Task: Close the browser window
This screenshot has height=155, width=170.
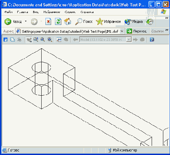Action: pos(165,5)
